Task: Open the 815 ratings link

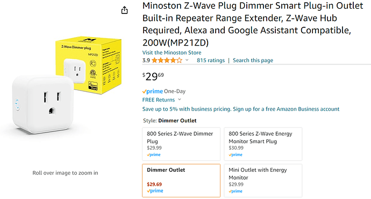Action: (x=211, y=61)
